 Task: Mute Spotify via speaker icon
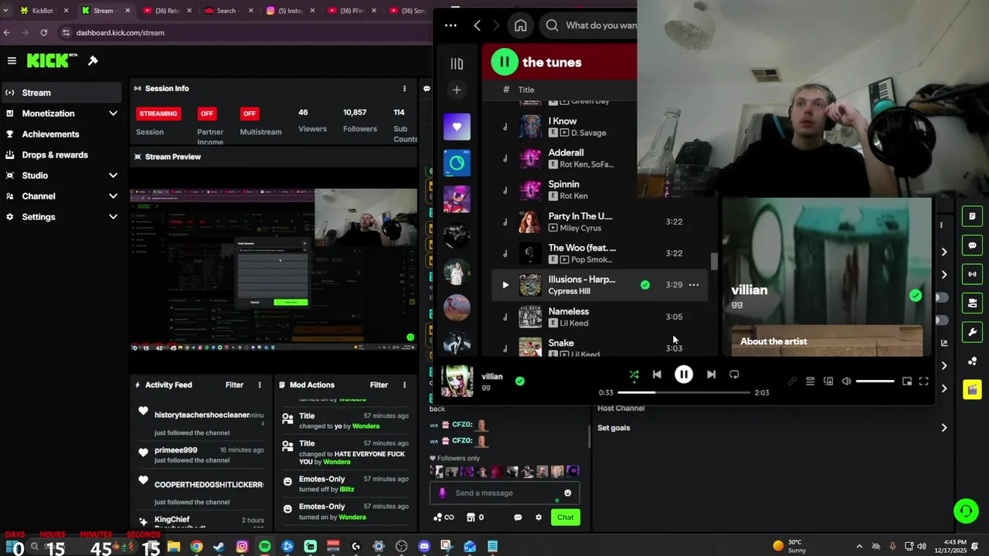(847, 381)
